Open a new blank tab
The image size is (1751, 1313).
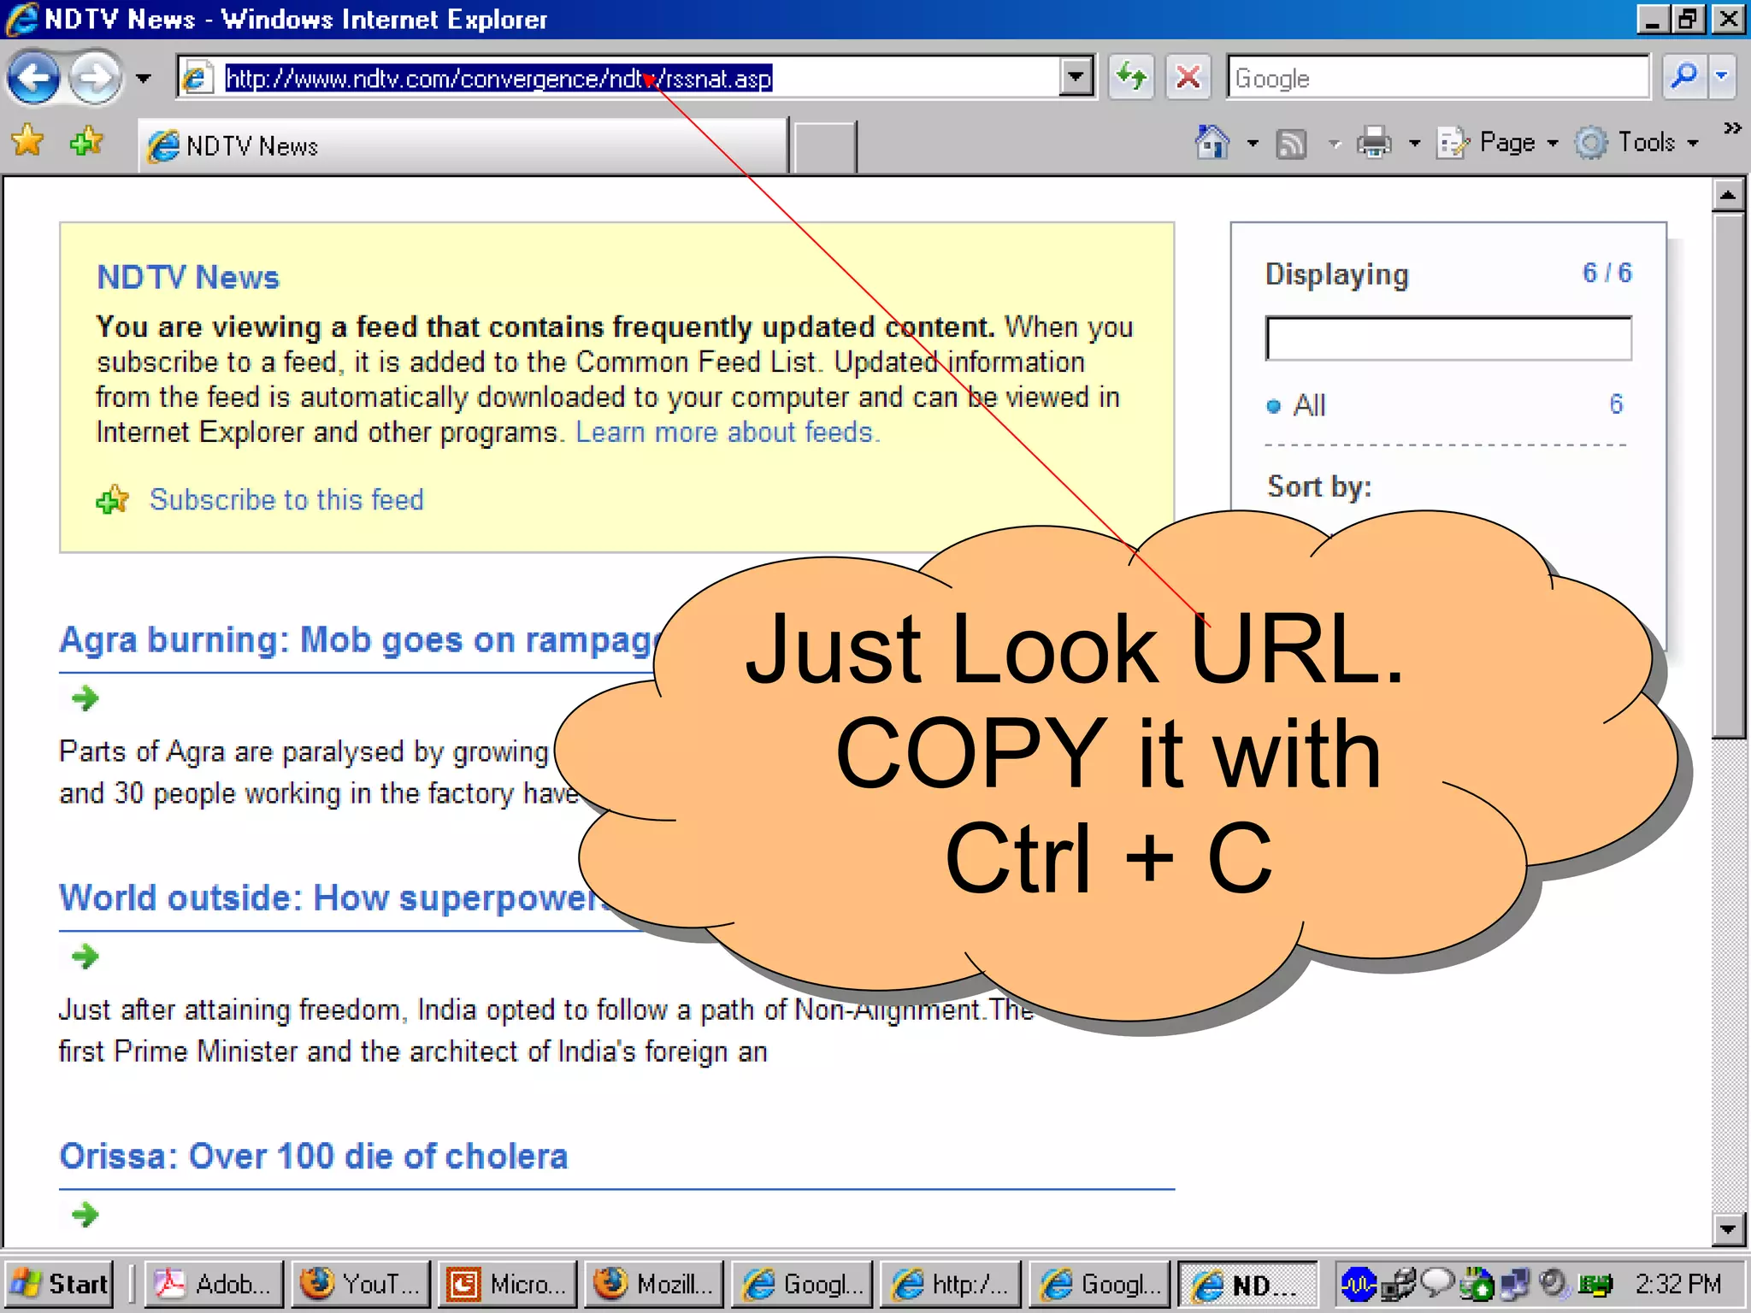point(824,147)
